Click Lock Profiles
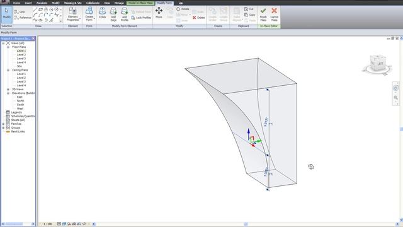This screenshot has height=227, width=403. tap(141, 18)
